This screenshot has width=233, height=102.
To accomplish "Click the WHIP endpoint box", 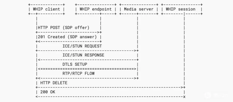I will click(x=96, y=9).
